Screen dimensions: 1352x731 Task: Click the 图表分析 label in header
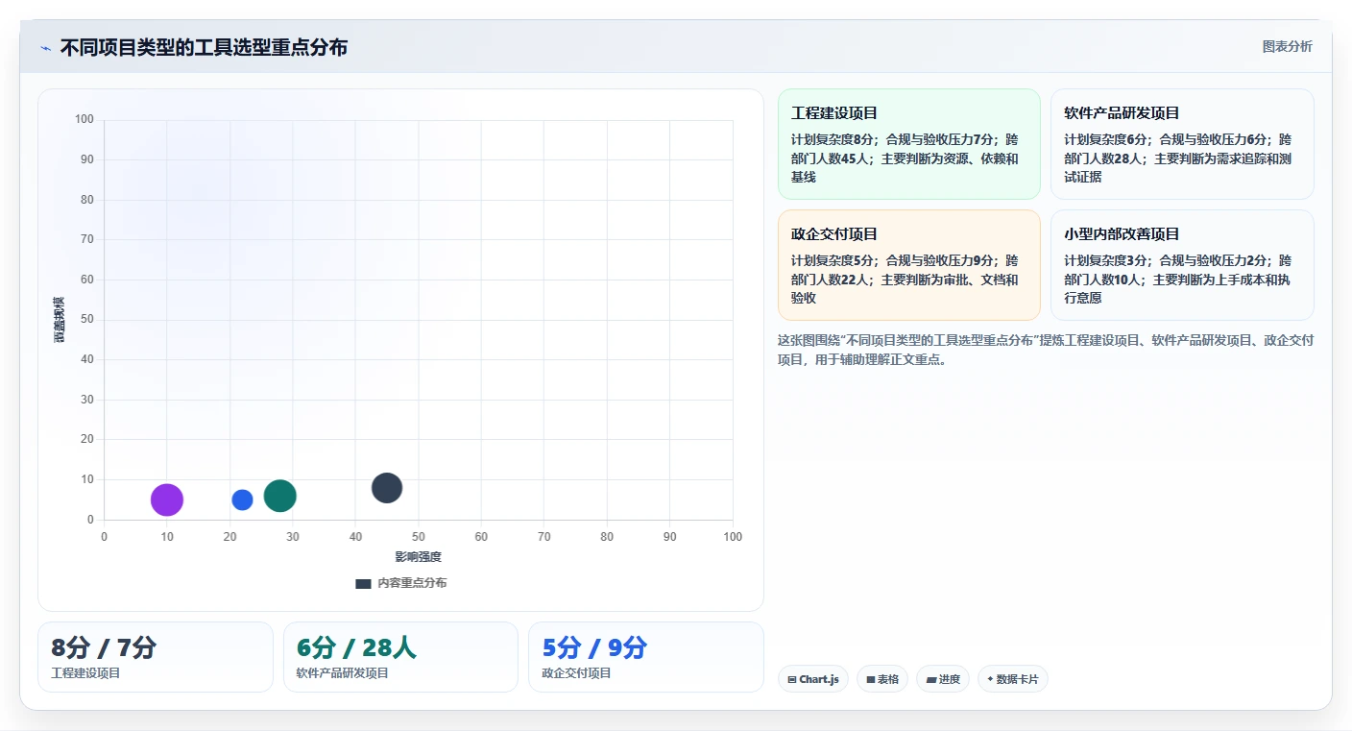(1287, 46)
